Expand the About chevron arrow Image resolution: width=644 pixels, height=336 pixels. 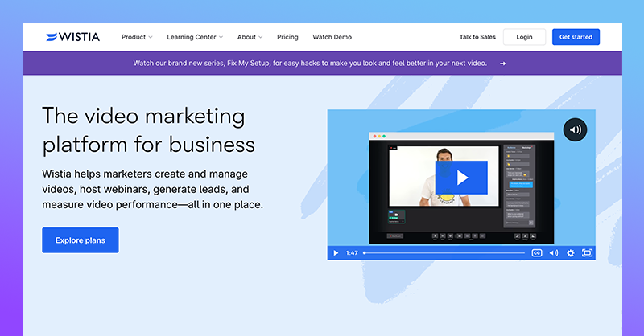tap(260, 37)
